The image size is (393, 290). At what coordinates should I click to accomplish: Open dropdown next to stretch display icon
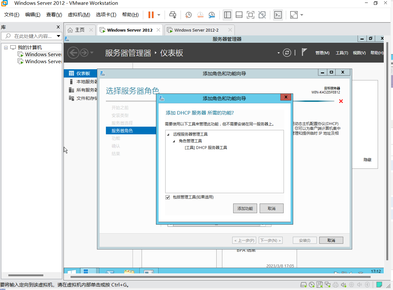click(x=302, y=15)
